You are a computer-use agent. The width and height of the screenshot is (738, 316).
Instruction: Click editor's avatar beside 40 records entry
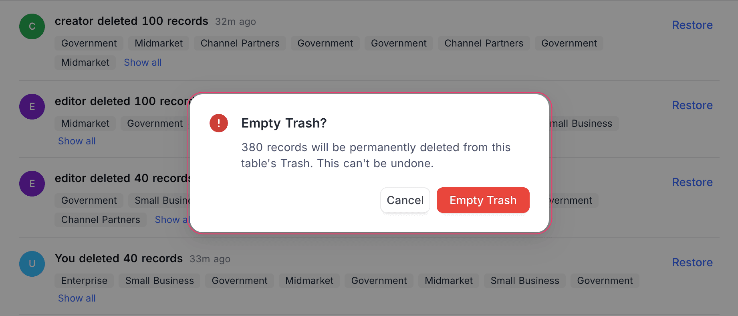(x=32, y=184)
